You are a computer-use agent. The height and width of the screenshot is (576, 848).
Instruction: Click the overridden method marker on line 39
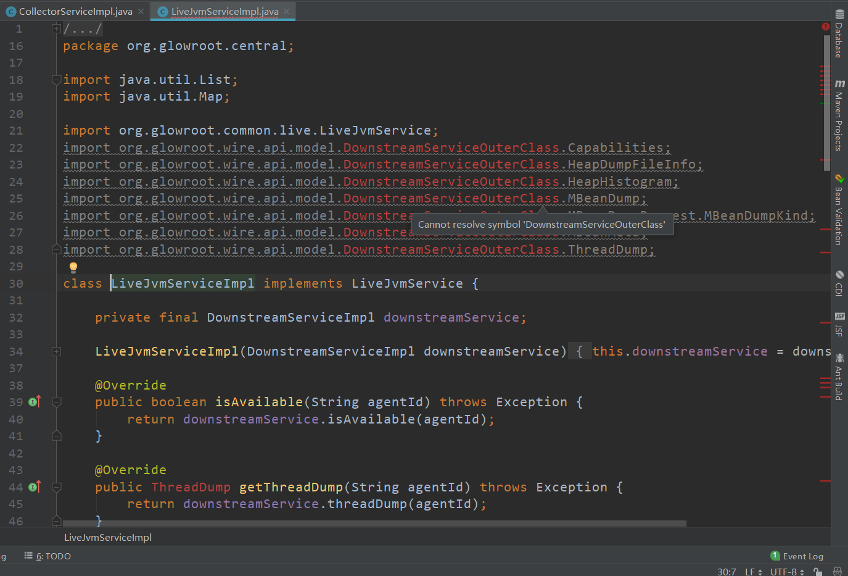(x=35, y=401)
